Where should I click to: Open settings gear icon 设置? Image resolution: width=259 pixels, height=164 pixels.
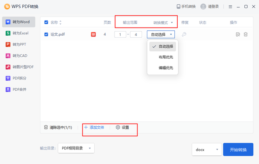118,127
